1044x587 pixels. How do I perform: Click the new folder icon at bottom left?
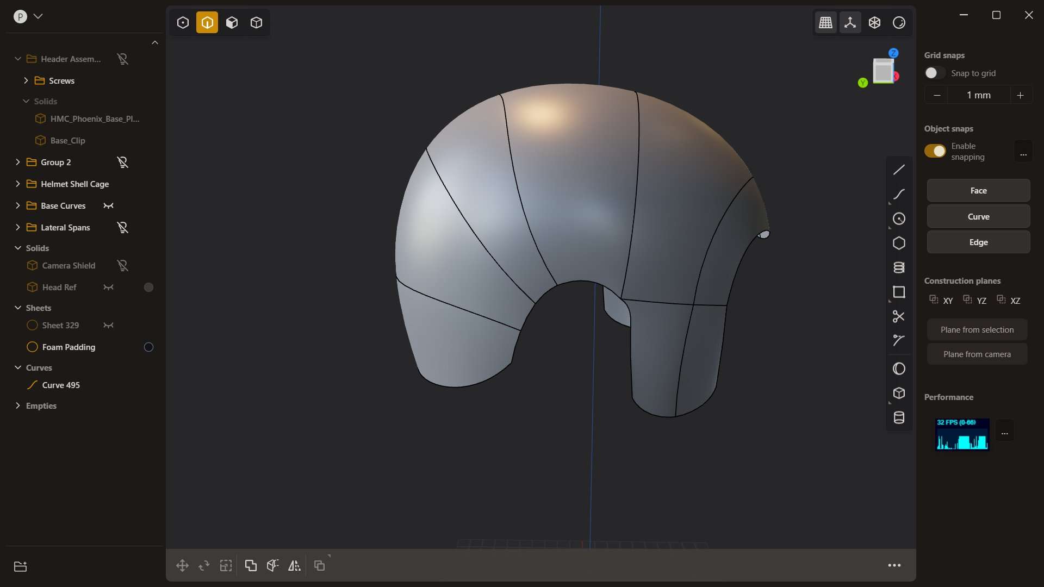point(20,566)
